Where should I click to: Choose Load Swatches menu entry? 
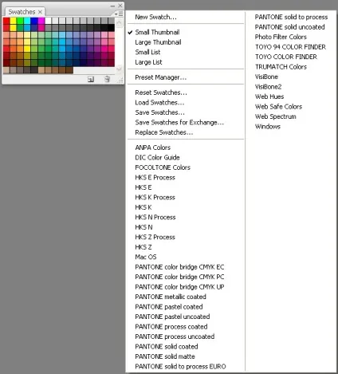tap(159, 103)
